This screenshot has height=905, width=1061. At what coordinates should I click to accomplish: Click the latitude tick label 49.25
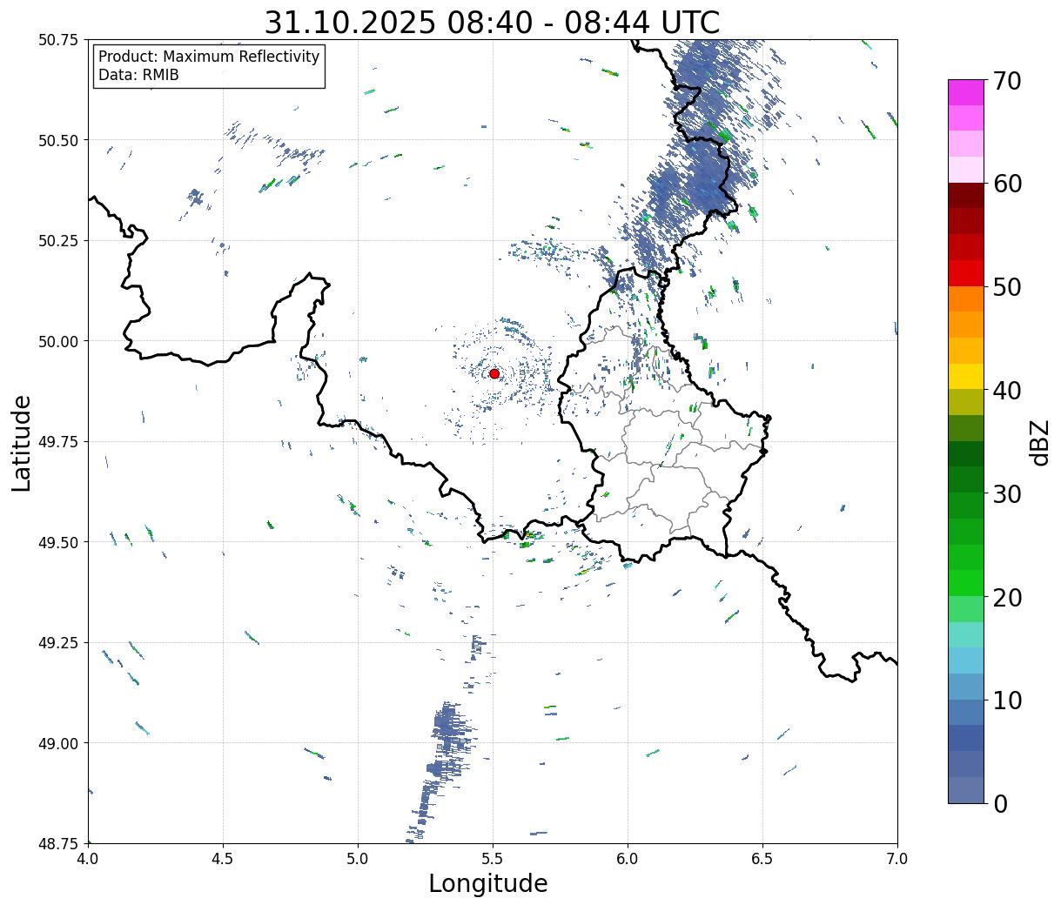coord(58,643)
